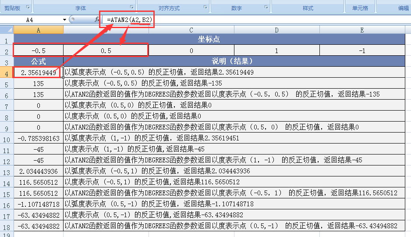Select column D header
This screenshot has width=411, height=237.
click(x=277, y=30)
